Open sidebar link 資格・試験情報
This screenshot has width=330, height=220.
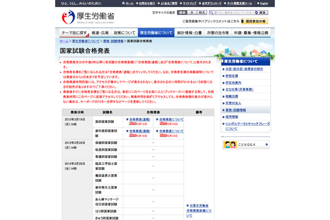point(236,110)
